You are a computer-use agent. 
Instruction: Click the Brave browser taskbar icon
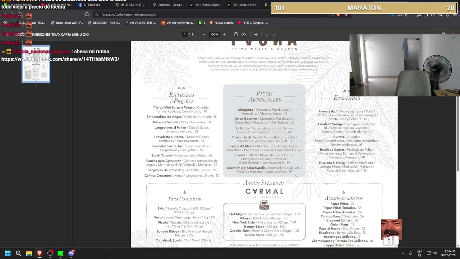40,253
